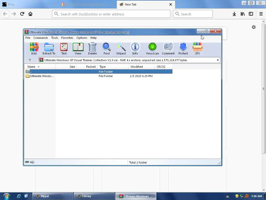The image size is (266, 200).
Task: Open the Find magnifier tool
Action: coord(107,49)
